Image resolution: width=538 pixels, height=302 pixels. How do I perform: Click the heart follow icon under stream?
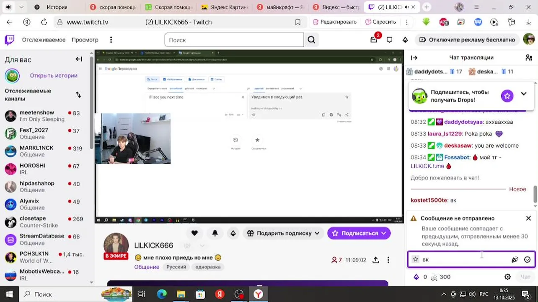coord(194,233)
